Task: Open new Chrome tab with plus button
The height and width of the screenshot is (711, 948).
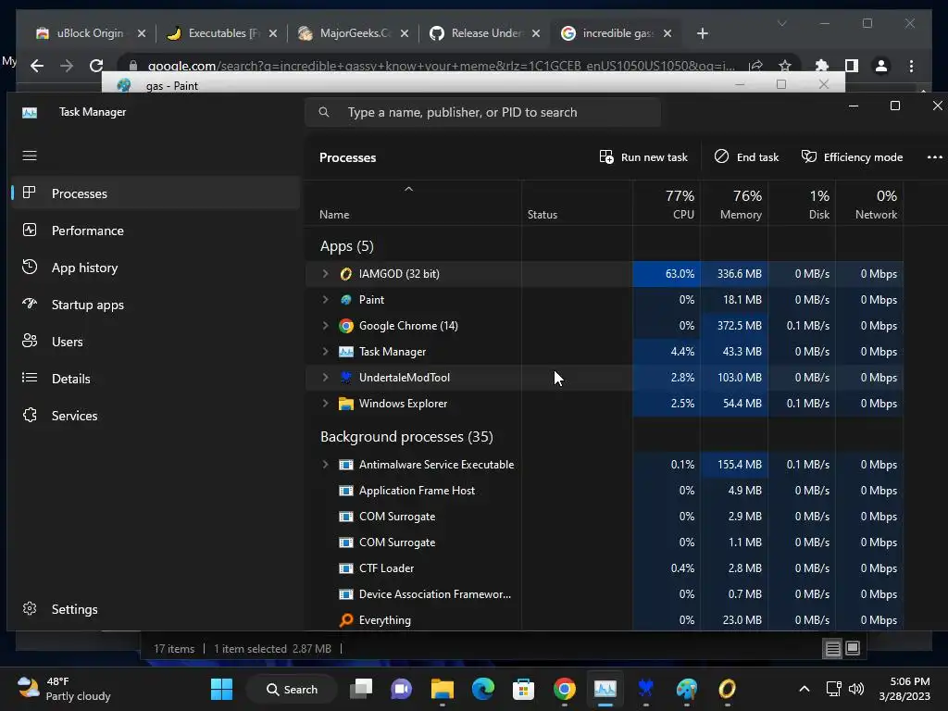Action: tap(702, 33)
